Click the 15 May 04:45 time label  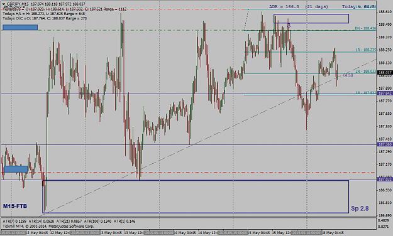point(260,233)
